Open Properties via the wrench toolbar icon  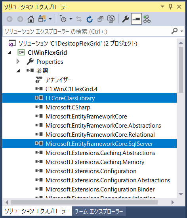coord(126,19)
